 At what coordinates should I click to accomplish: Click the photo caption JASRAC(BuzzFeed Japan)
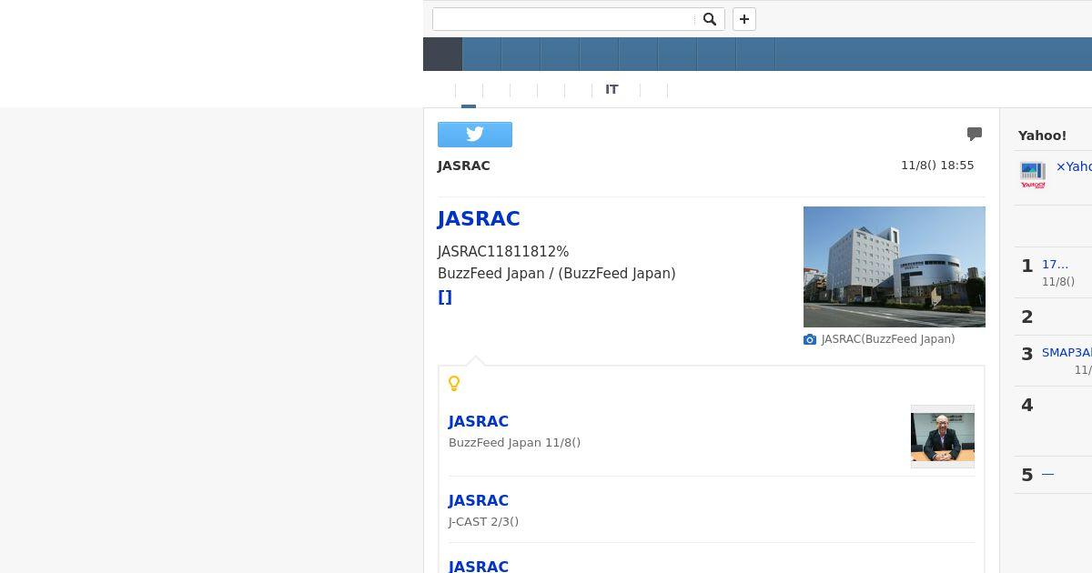(888, 339)
